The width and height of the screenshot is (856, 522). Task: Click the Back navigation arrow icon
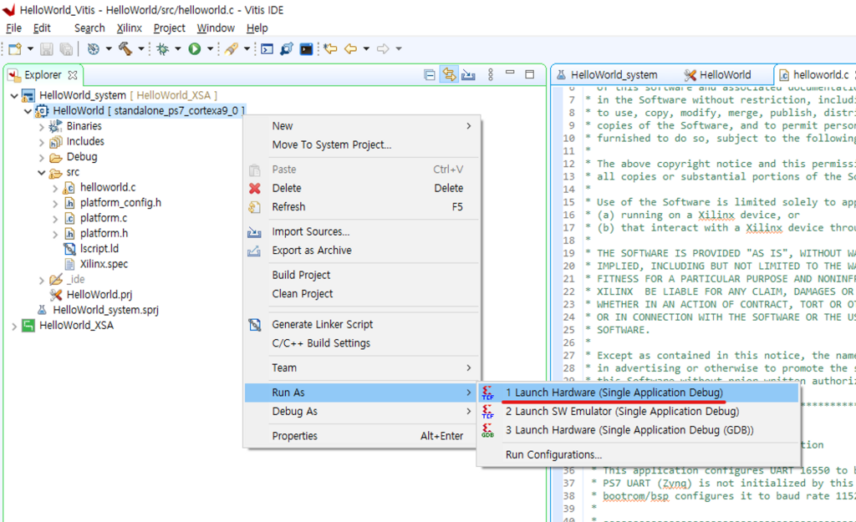click(x=351, y=49)
